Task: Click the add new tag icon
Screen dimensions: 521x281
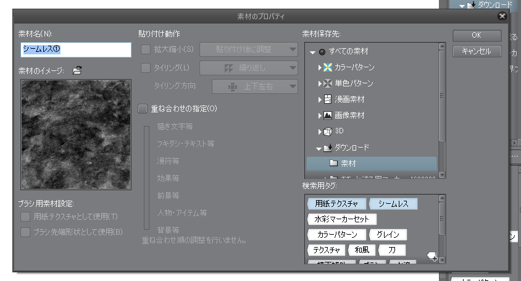Action: point(433,257)
